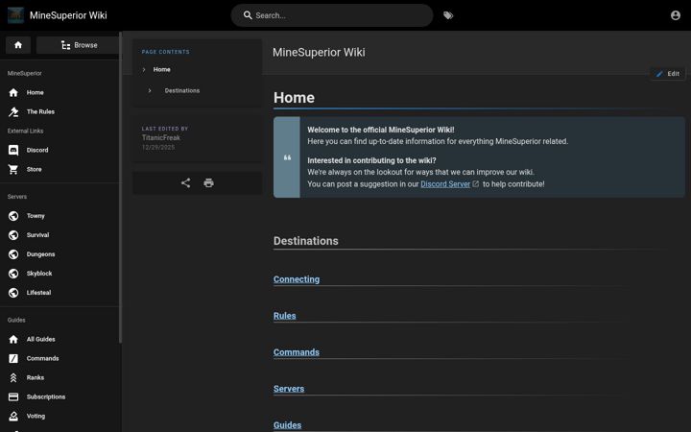This screenshot has width=691, height=432.
Task: Click the MineSuperior Wiki logo image
Action: tap(16, 15)
